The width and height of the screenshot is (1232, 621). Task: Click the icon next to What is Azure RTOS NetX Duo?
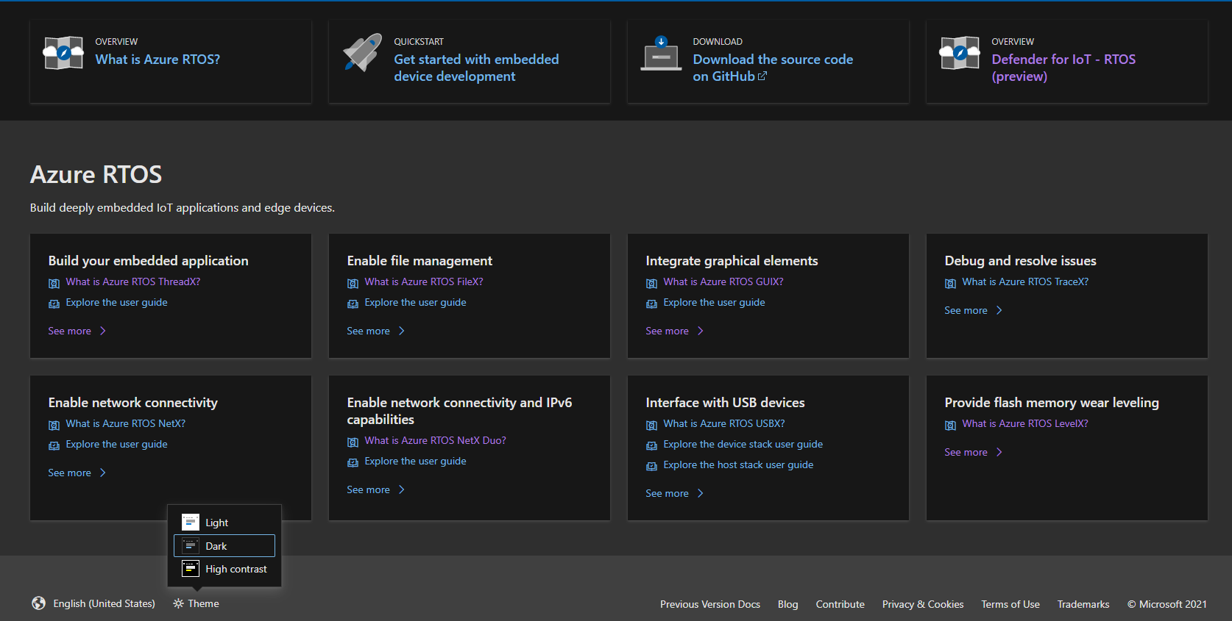353,442
